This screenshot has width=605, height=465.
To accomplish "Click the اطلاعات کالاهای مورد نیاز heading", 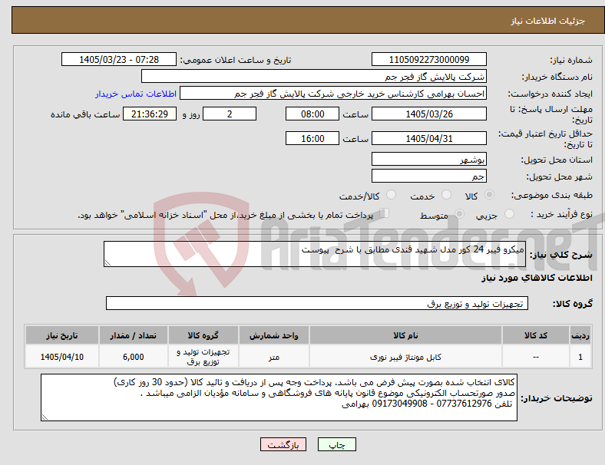I will (537, 278).
